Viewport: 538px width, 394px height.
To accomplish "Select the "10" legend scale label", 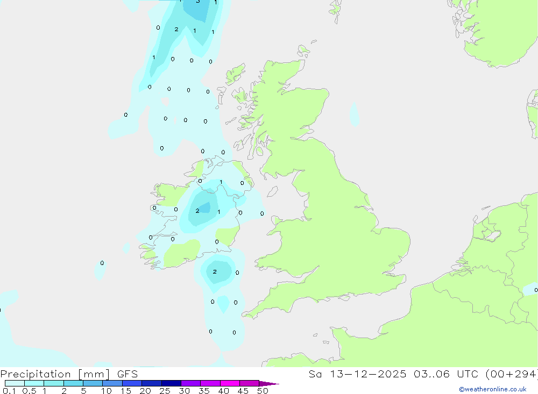I will [106, 391].
